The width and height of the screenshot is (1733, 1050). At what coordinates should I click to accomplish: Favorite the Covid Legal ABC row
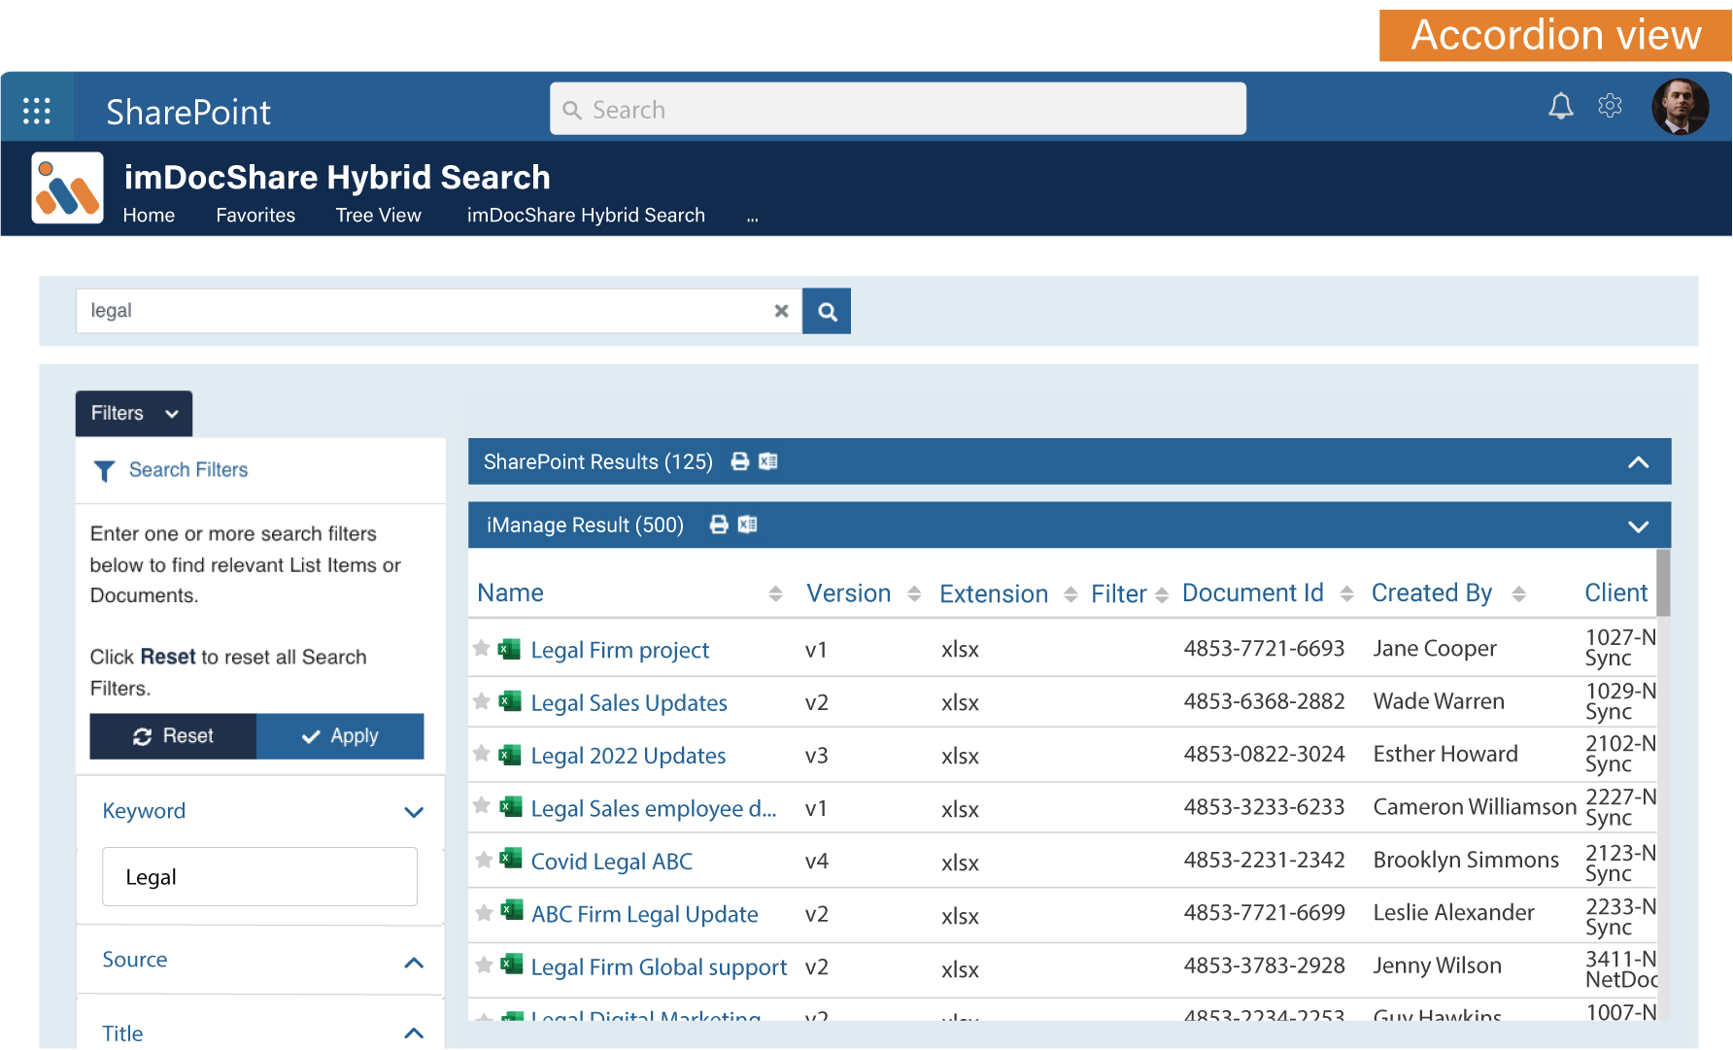tap(483, 859)
